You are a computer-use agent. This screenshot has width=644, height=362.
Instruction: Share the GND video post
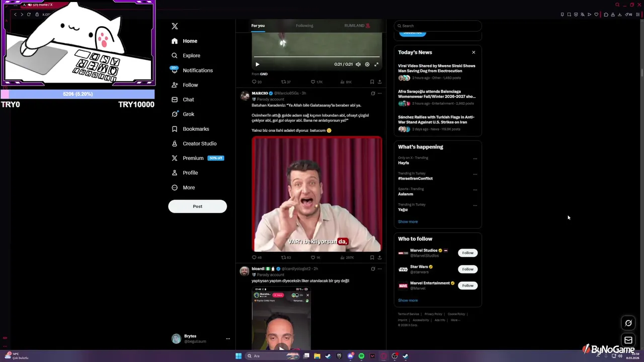point(379,81)
